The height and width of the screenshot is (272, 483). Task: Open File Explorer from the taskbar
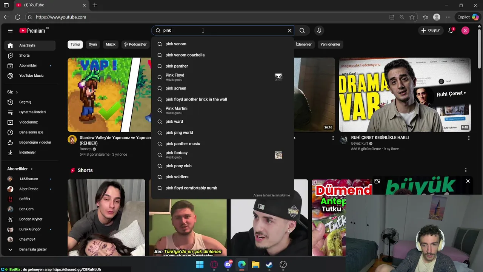255,265
